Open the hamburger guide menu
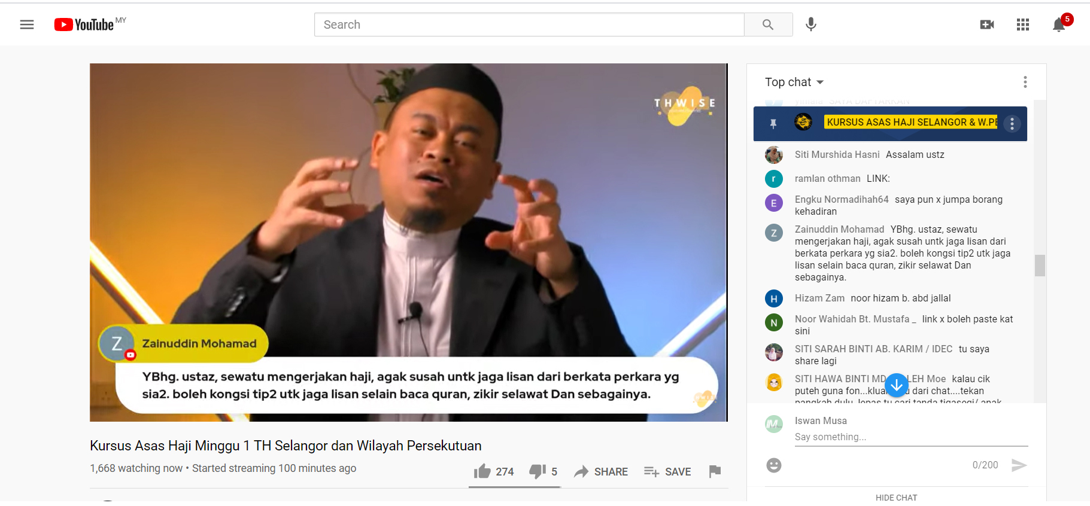1090x506 pixels. point(27,25)
